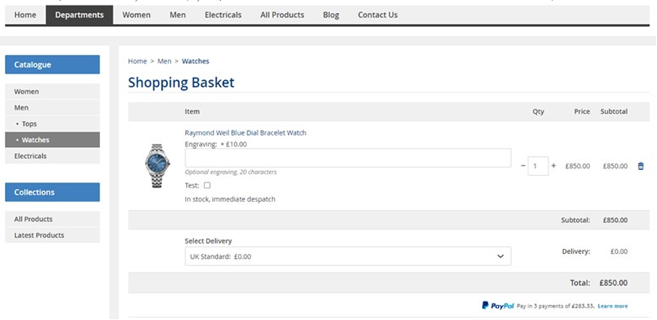Open the Select Delivery dropdown
This screenshot has width=657, height=320.
[x=347, y=256]
